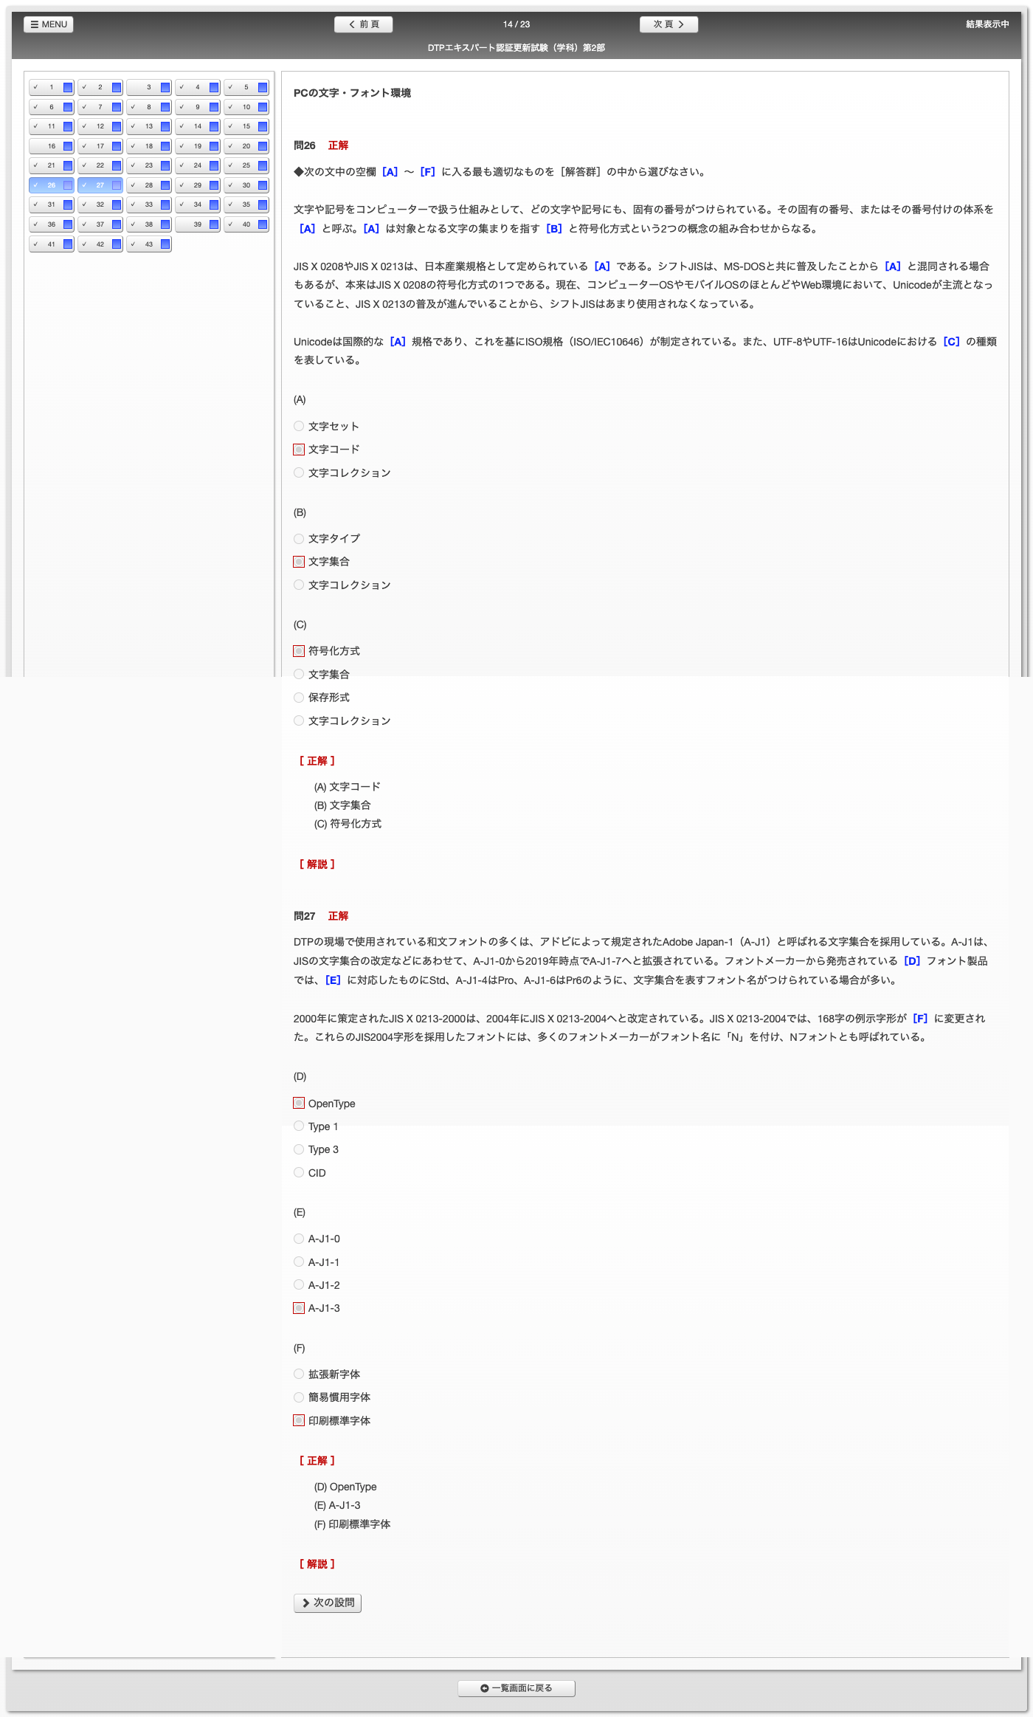This screenshot has width=1033, height=1717.
Task: Go to previous page with 前頁
Action: [x=363, y=24]
